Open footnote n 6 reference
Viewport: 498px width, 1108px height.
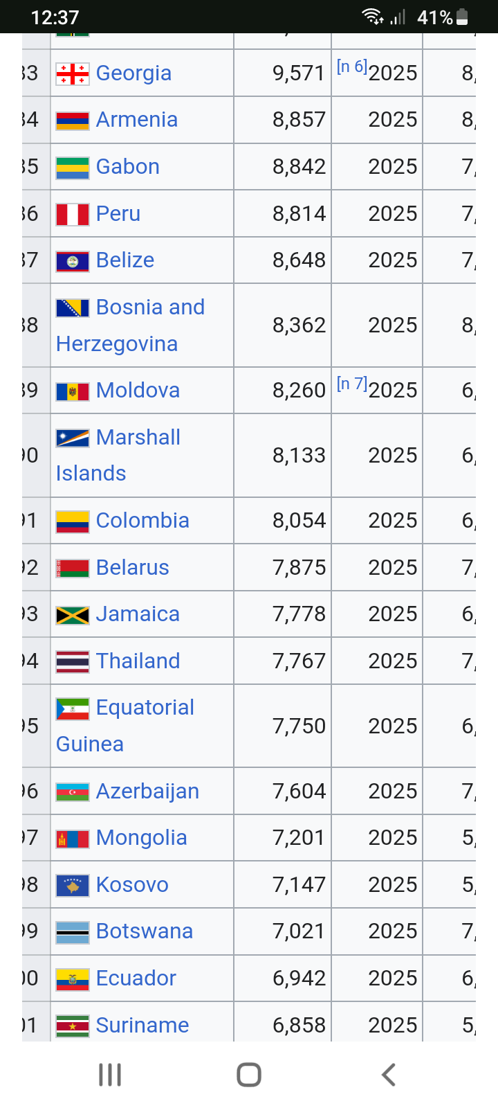tap(351, 66)
